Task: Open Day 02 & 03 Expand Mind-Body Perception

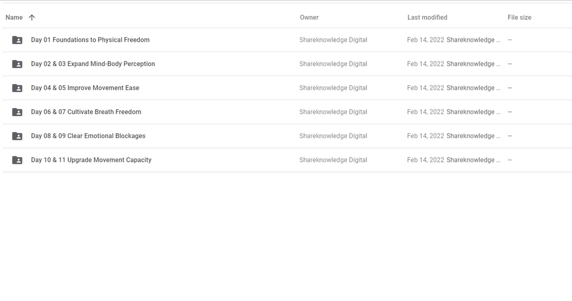Action: (x=93, y=64)
